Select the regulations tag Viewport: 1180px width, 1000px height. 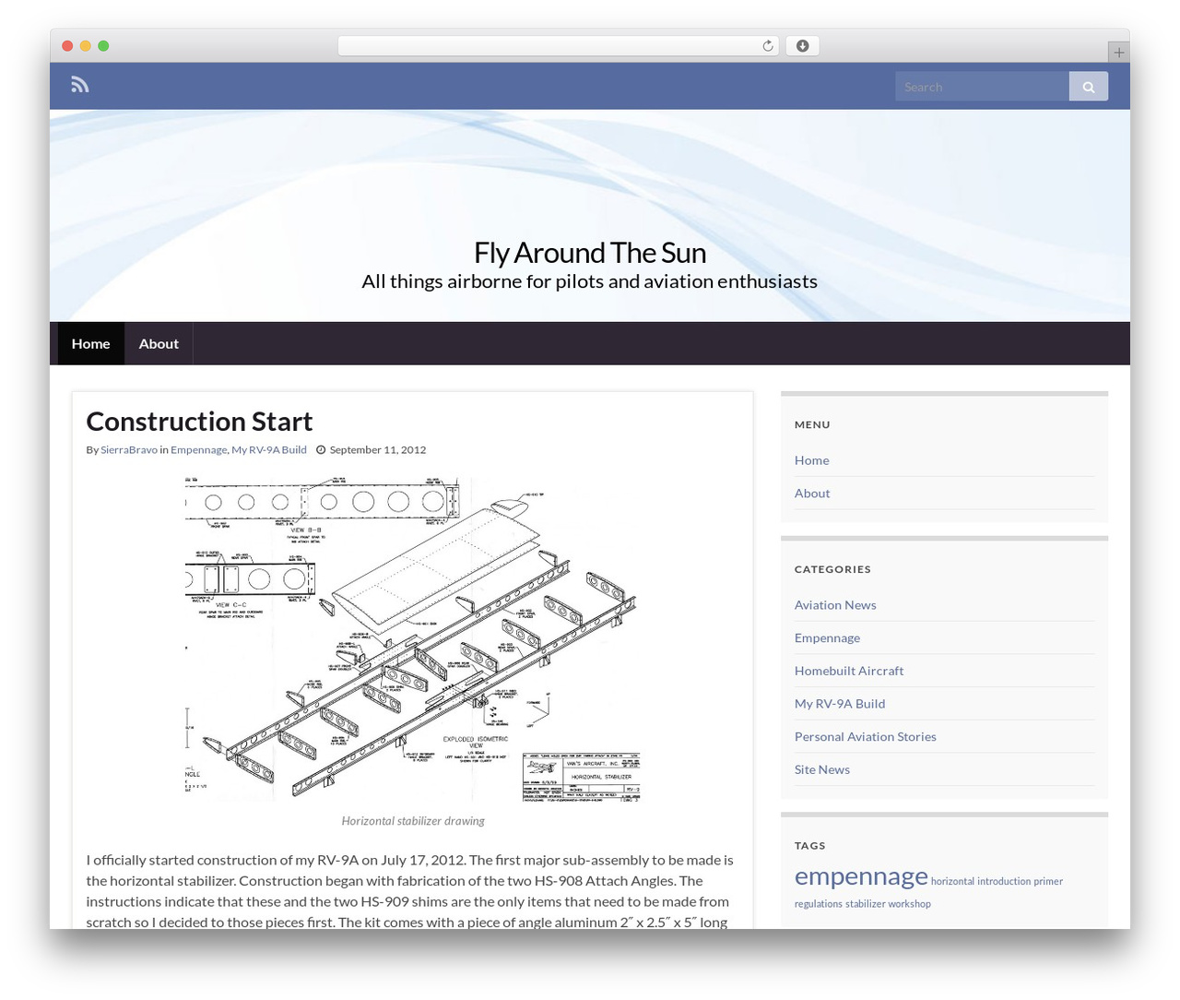(819, 904)
